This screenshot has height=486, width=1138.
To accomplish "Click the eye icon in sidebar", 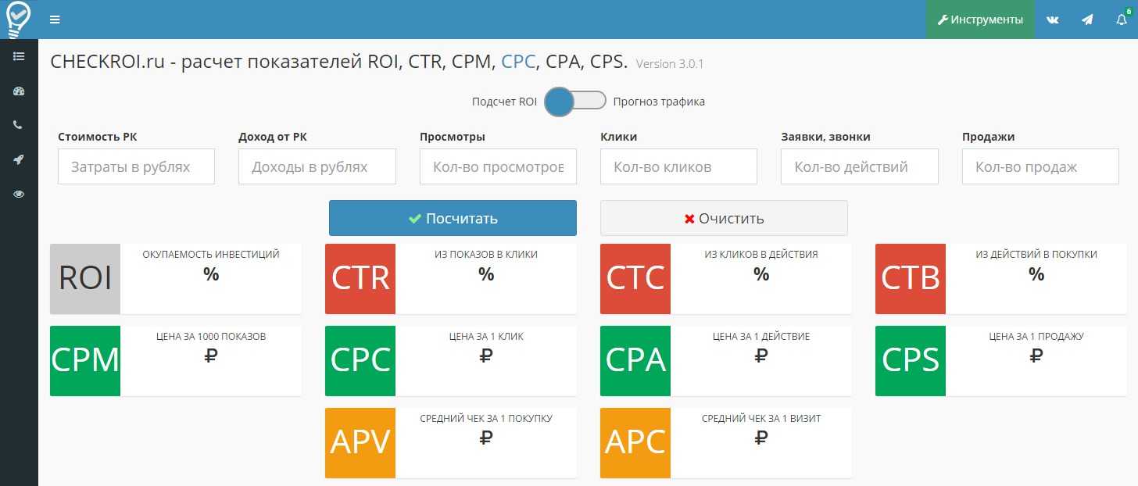I will (19, 194).
